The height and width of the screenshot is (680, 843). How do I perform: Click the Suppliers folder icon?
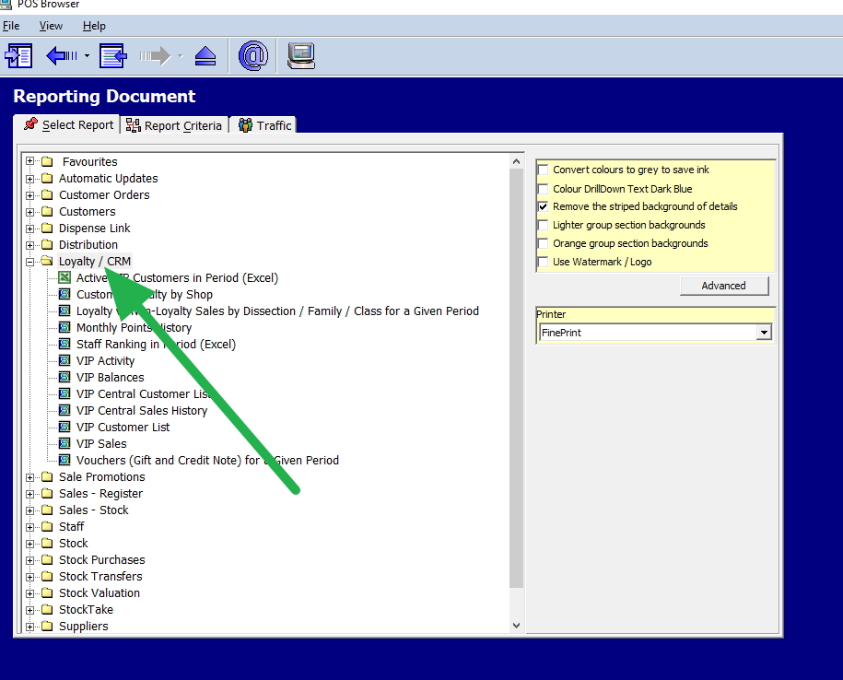coord(47,627)
